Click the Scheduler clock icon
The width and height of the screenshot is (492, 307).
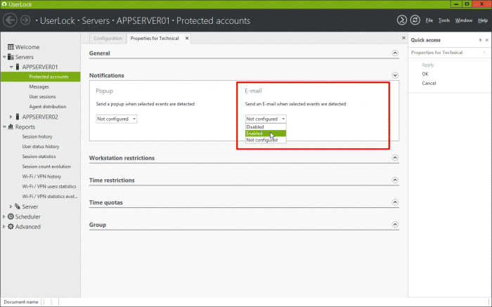(11, 217)
